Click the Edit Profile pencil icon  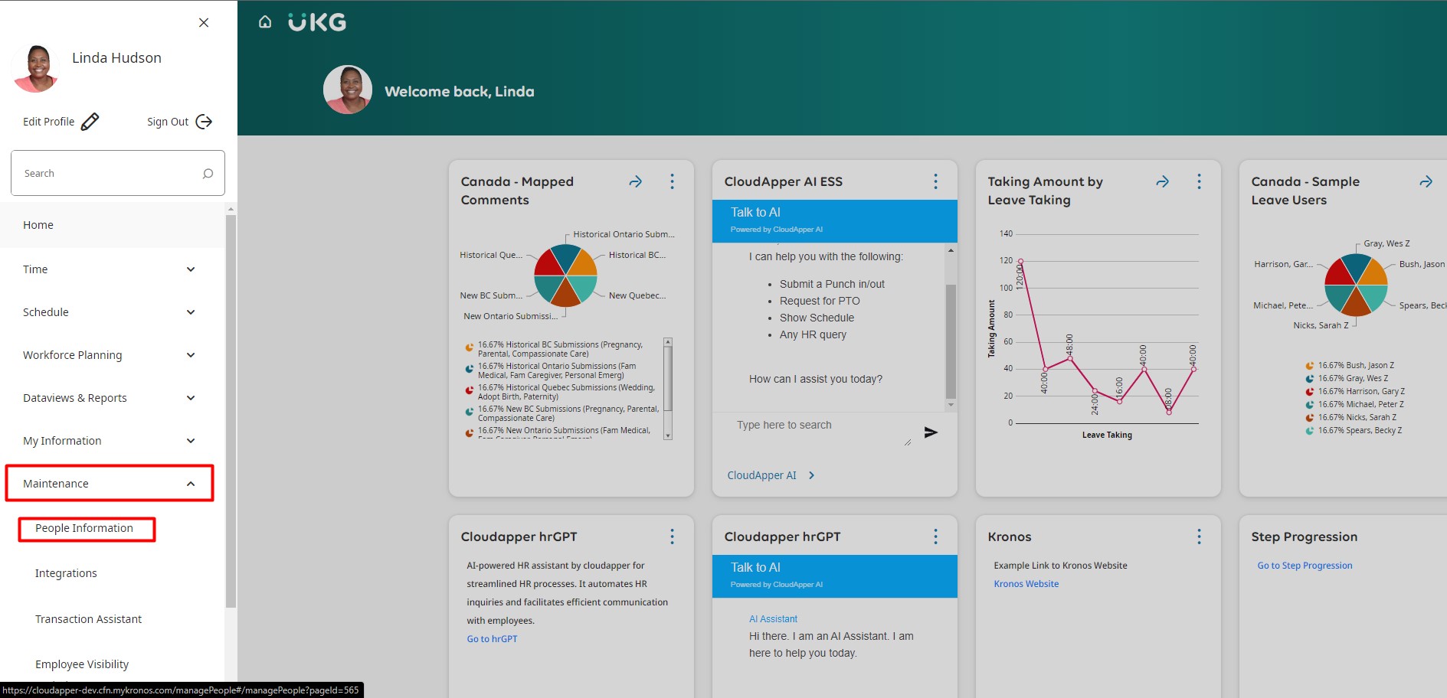pyautogui.click(x=90, y=122)
